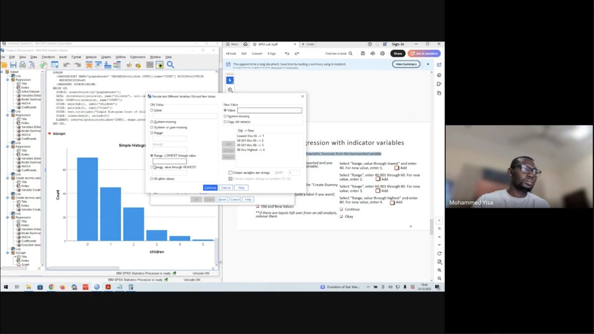Collapse the third Regression node in outline
This screenshot has width=594, height=334.
7,146
